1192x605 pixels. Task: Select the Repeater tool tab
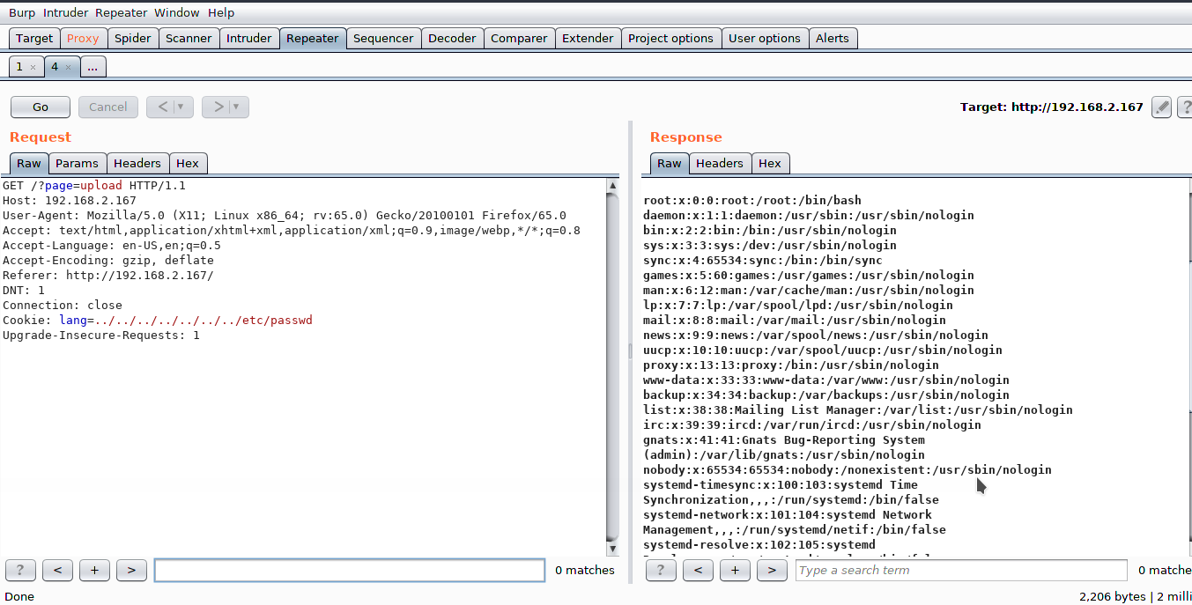point(313,38)
